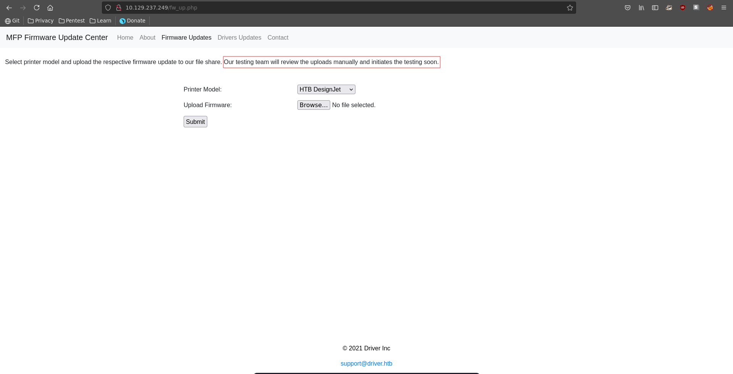Open the tracking protection shield

[108, 8]
